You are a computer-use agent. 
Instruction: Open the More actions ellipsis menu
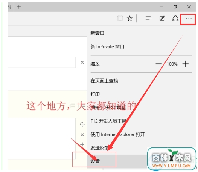click(x=189, y=18)
